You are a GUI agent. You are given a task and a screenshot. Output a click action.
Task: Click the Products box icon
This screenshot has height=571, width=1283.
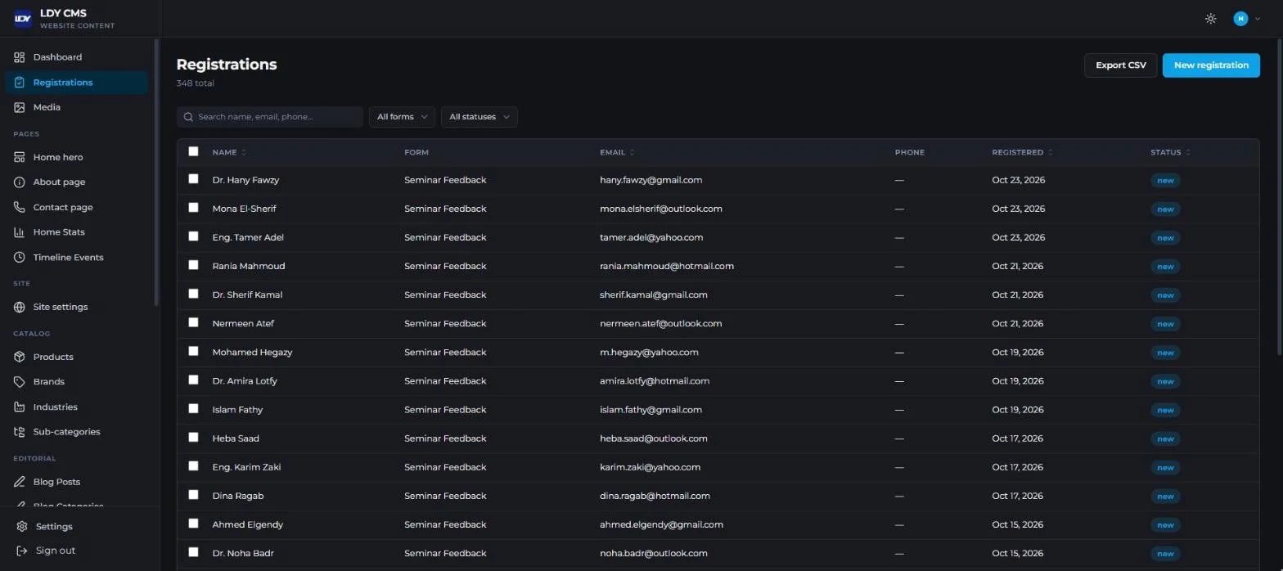[x=20, y=357]
